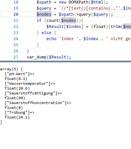Click float(8.1) in the output

point(16,79)
